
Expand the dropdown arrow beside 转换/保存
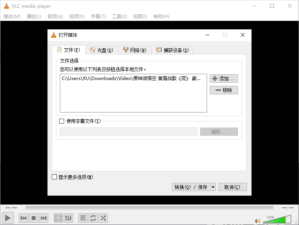tap(213, 187)
